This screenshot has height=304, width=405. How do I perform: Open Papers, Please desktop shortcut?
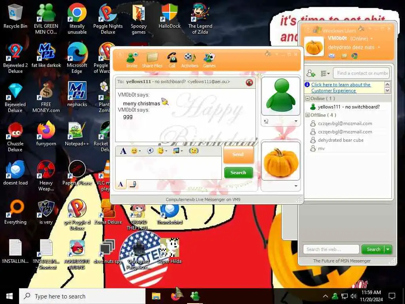[x=77, y=173]
